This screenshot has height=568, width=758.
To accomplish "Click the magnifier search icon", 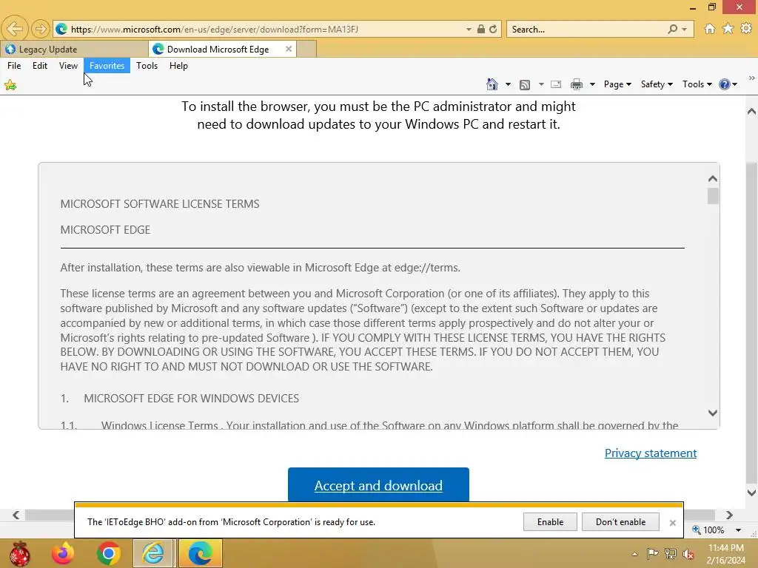I will click(672, 29).
